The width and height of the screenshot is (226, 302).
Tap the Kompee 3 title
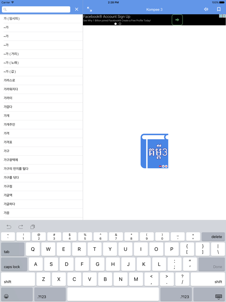pos(154,9)
